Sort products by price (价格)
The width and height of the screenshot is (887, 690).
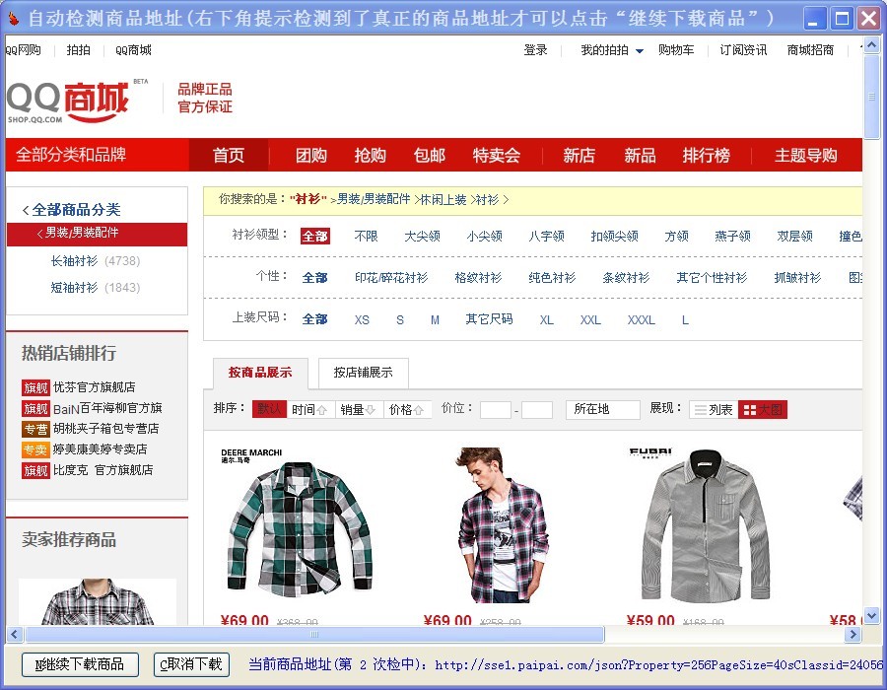(406, 409)
